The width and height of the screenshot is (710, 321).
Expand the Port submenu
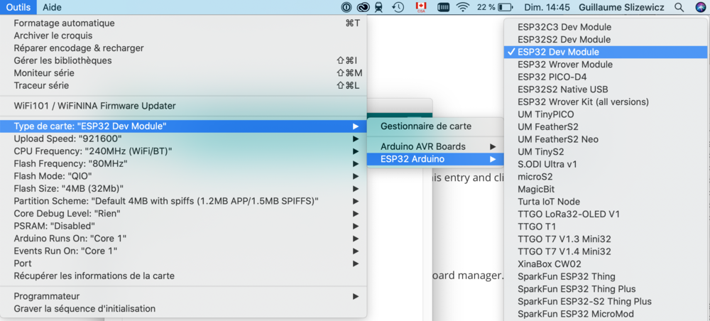[x=183, y=263]
